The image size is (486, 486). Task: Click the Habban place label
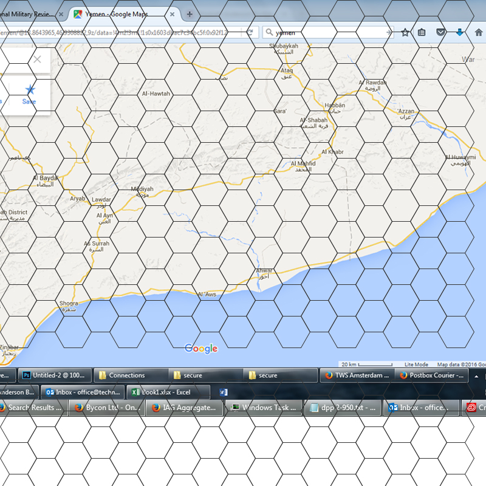335,108
